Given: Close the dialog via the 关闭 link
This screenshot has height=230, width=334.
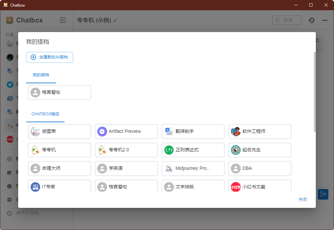Looking at the screenshot, I should click(303, 199).
